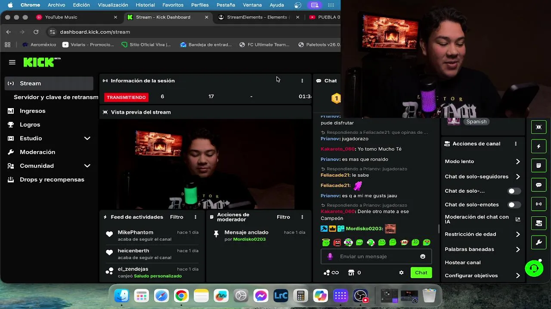Select Stream in the sidebar
The image size is (551, 309).
49,83
